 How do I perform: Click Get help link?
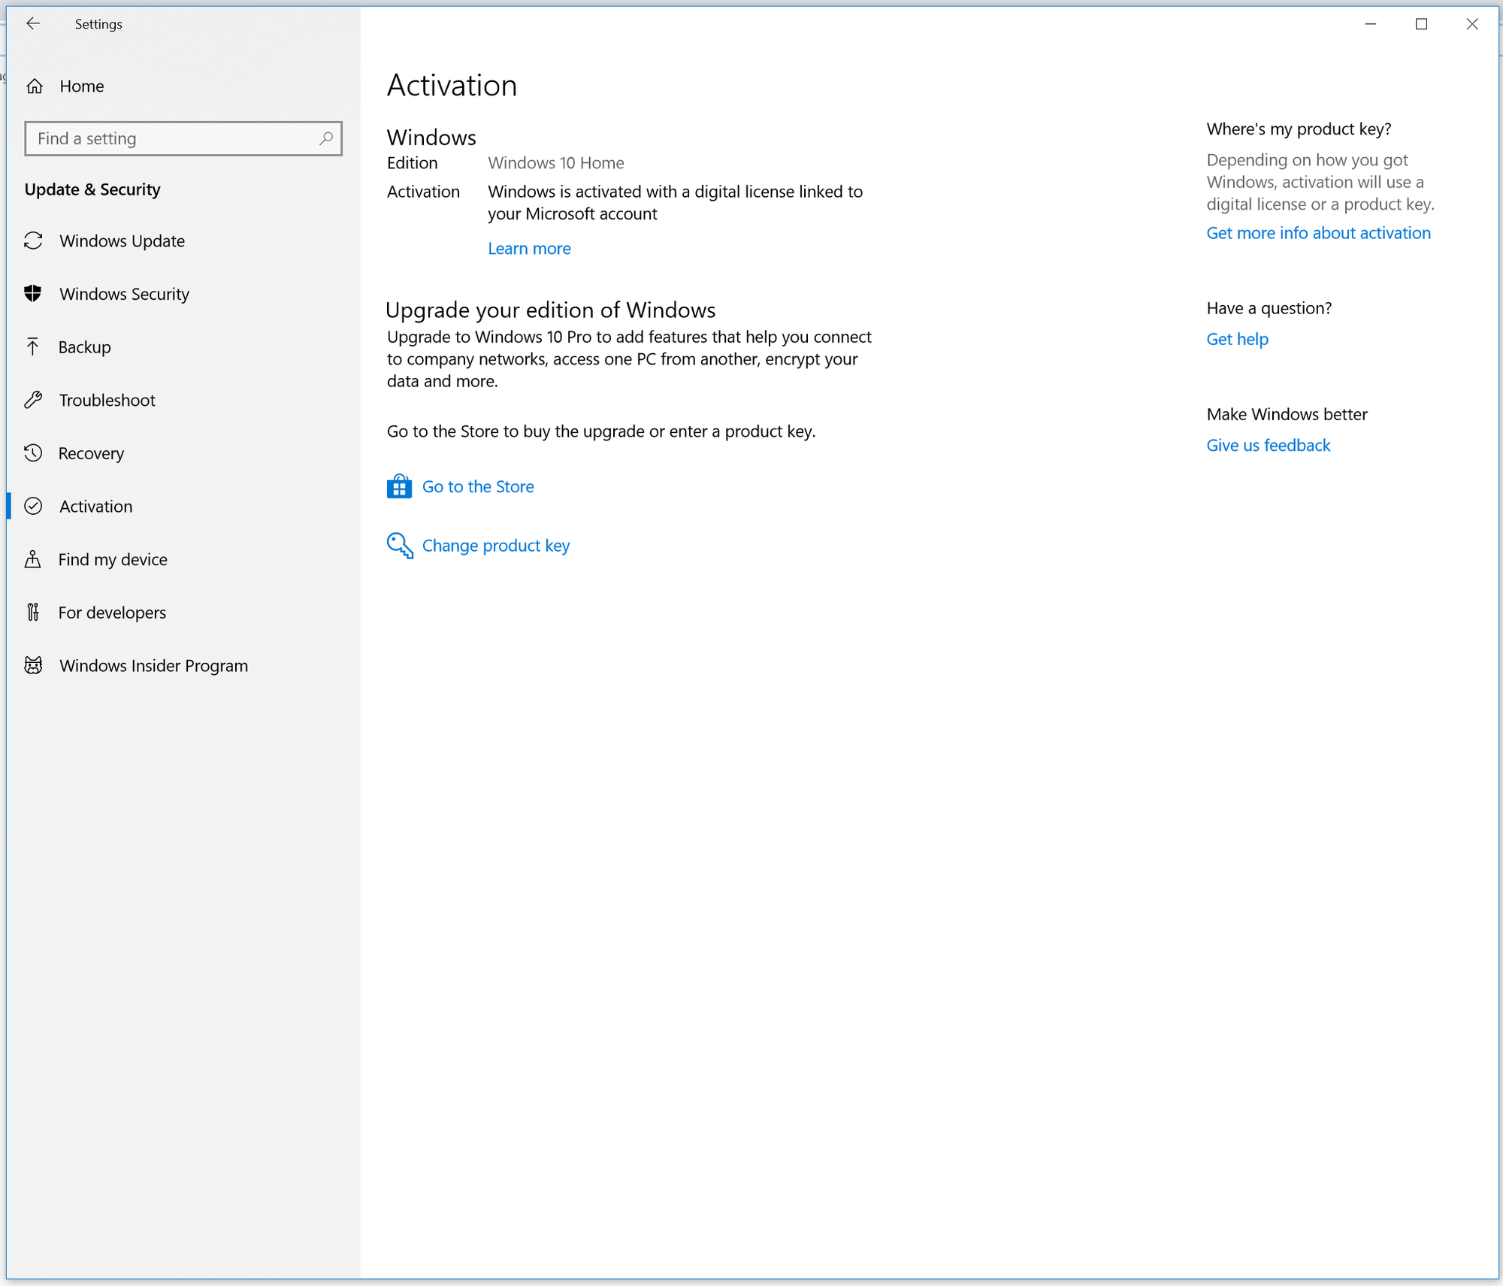[x=1236, y=338]
